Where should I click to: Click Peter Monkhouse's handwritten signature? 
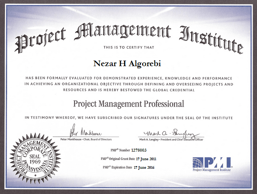(86, 131)
